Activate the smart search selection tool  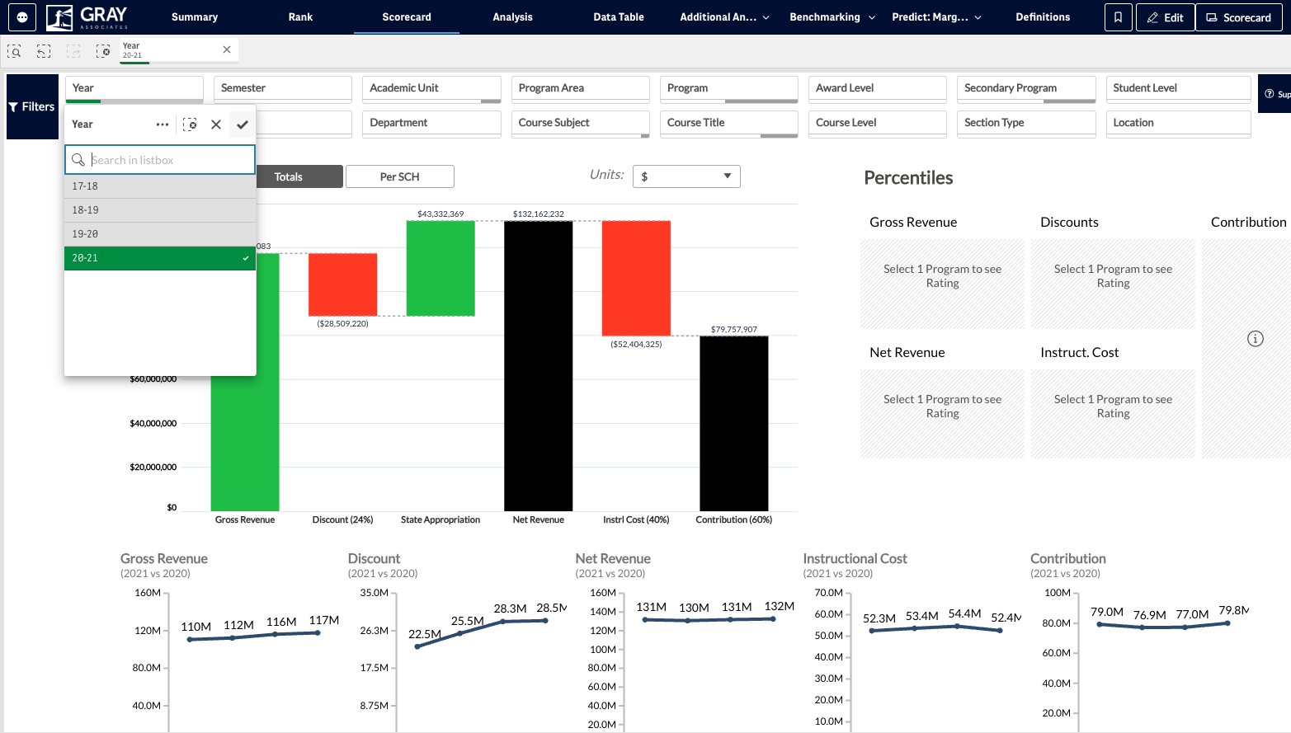14,51
